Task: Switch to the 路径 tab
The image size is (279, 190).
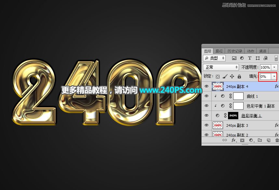Action: coord(219,51)
